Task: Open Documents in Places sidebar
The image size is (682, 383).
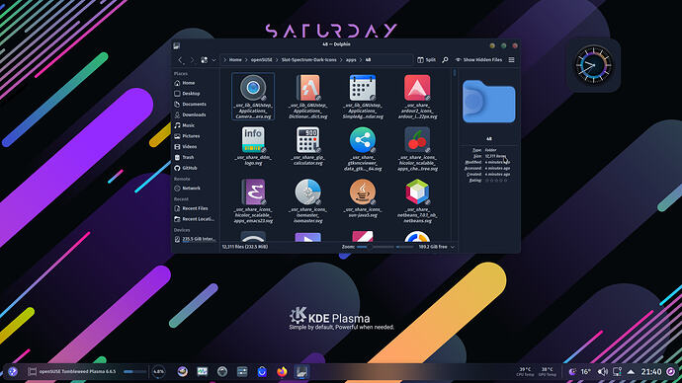Action: [195, 105]
